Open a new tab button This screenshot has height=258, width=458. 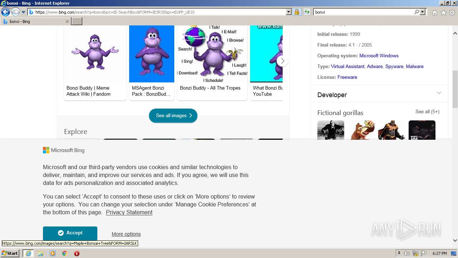tap(77, 21)
